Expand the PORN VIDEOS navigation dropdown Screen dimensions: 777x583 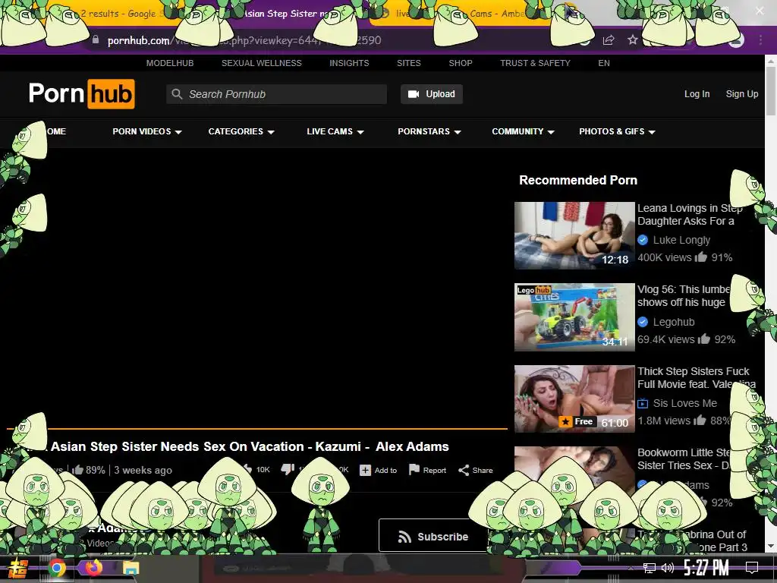click(147, 131)
